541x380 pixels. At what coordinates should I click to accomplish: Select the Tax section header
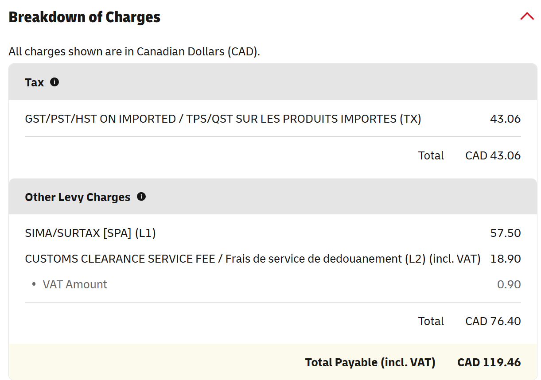point(273,82)
